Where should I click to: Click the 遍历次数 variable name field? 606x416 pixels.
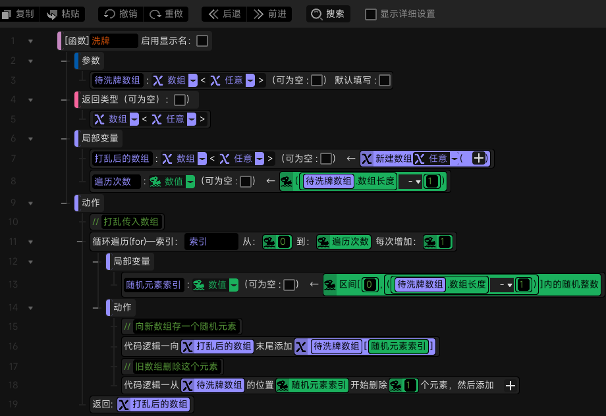pyautogui.click(x=117, y=182)
